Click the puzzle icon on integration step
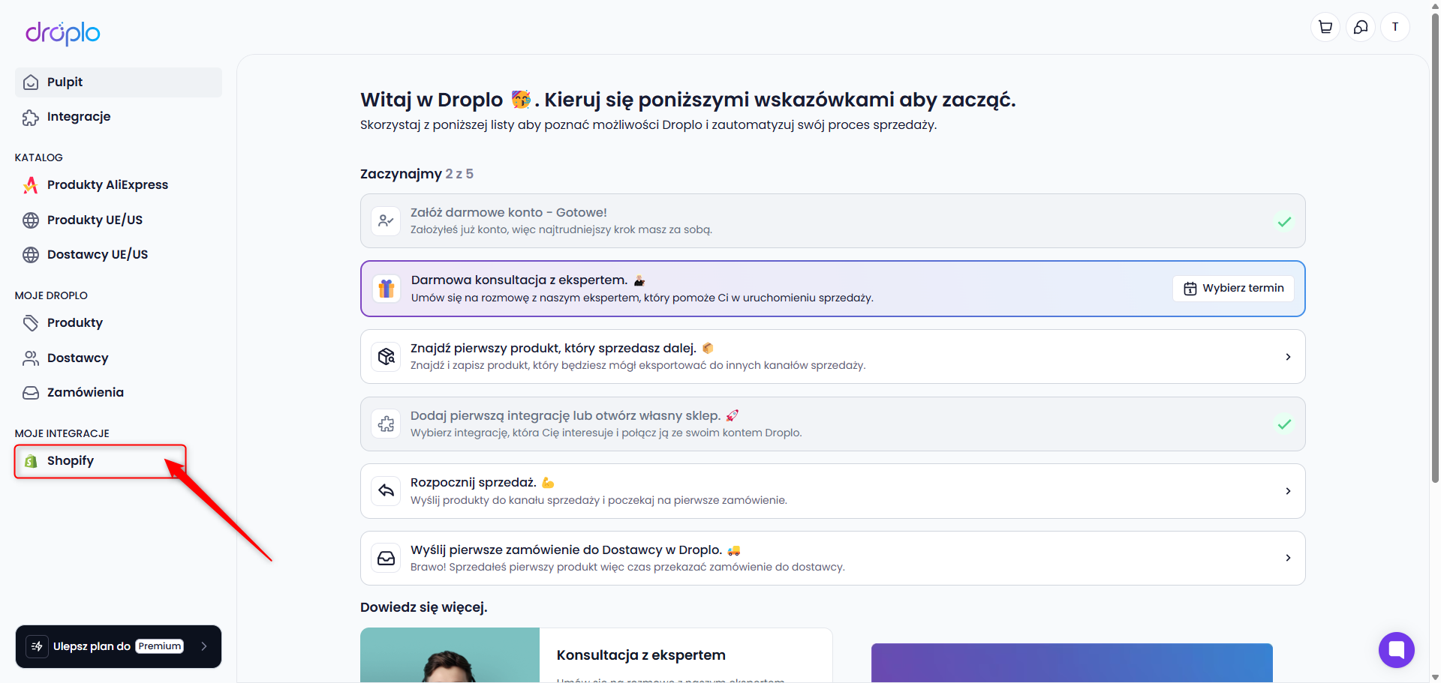Viewport: 1441px width, 683px height. (x=387, y=424)
